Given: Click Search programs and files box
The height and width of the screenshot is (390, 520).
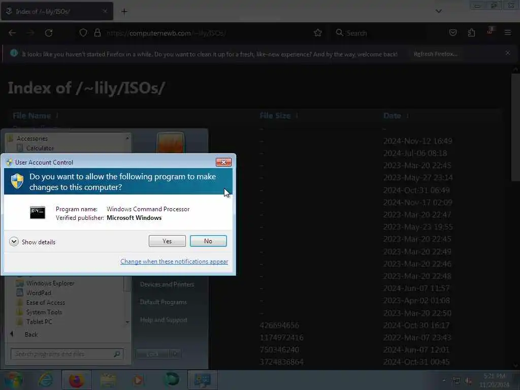Looking at the screenshot, I should (67, 354).
